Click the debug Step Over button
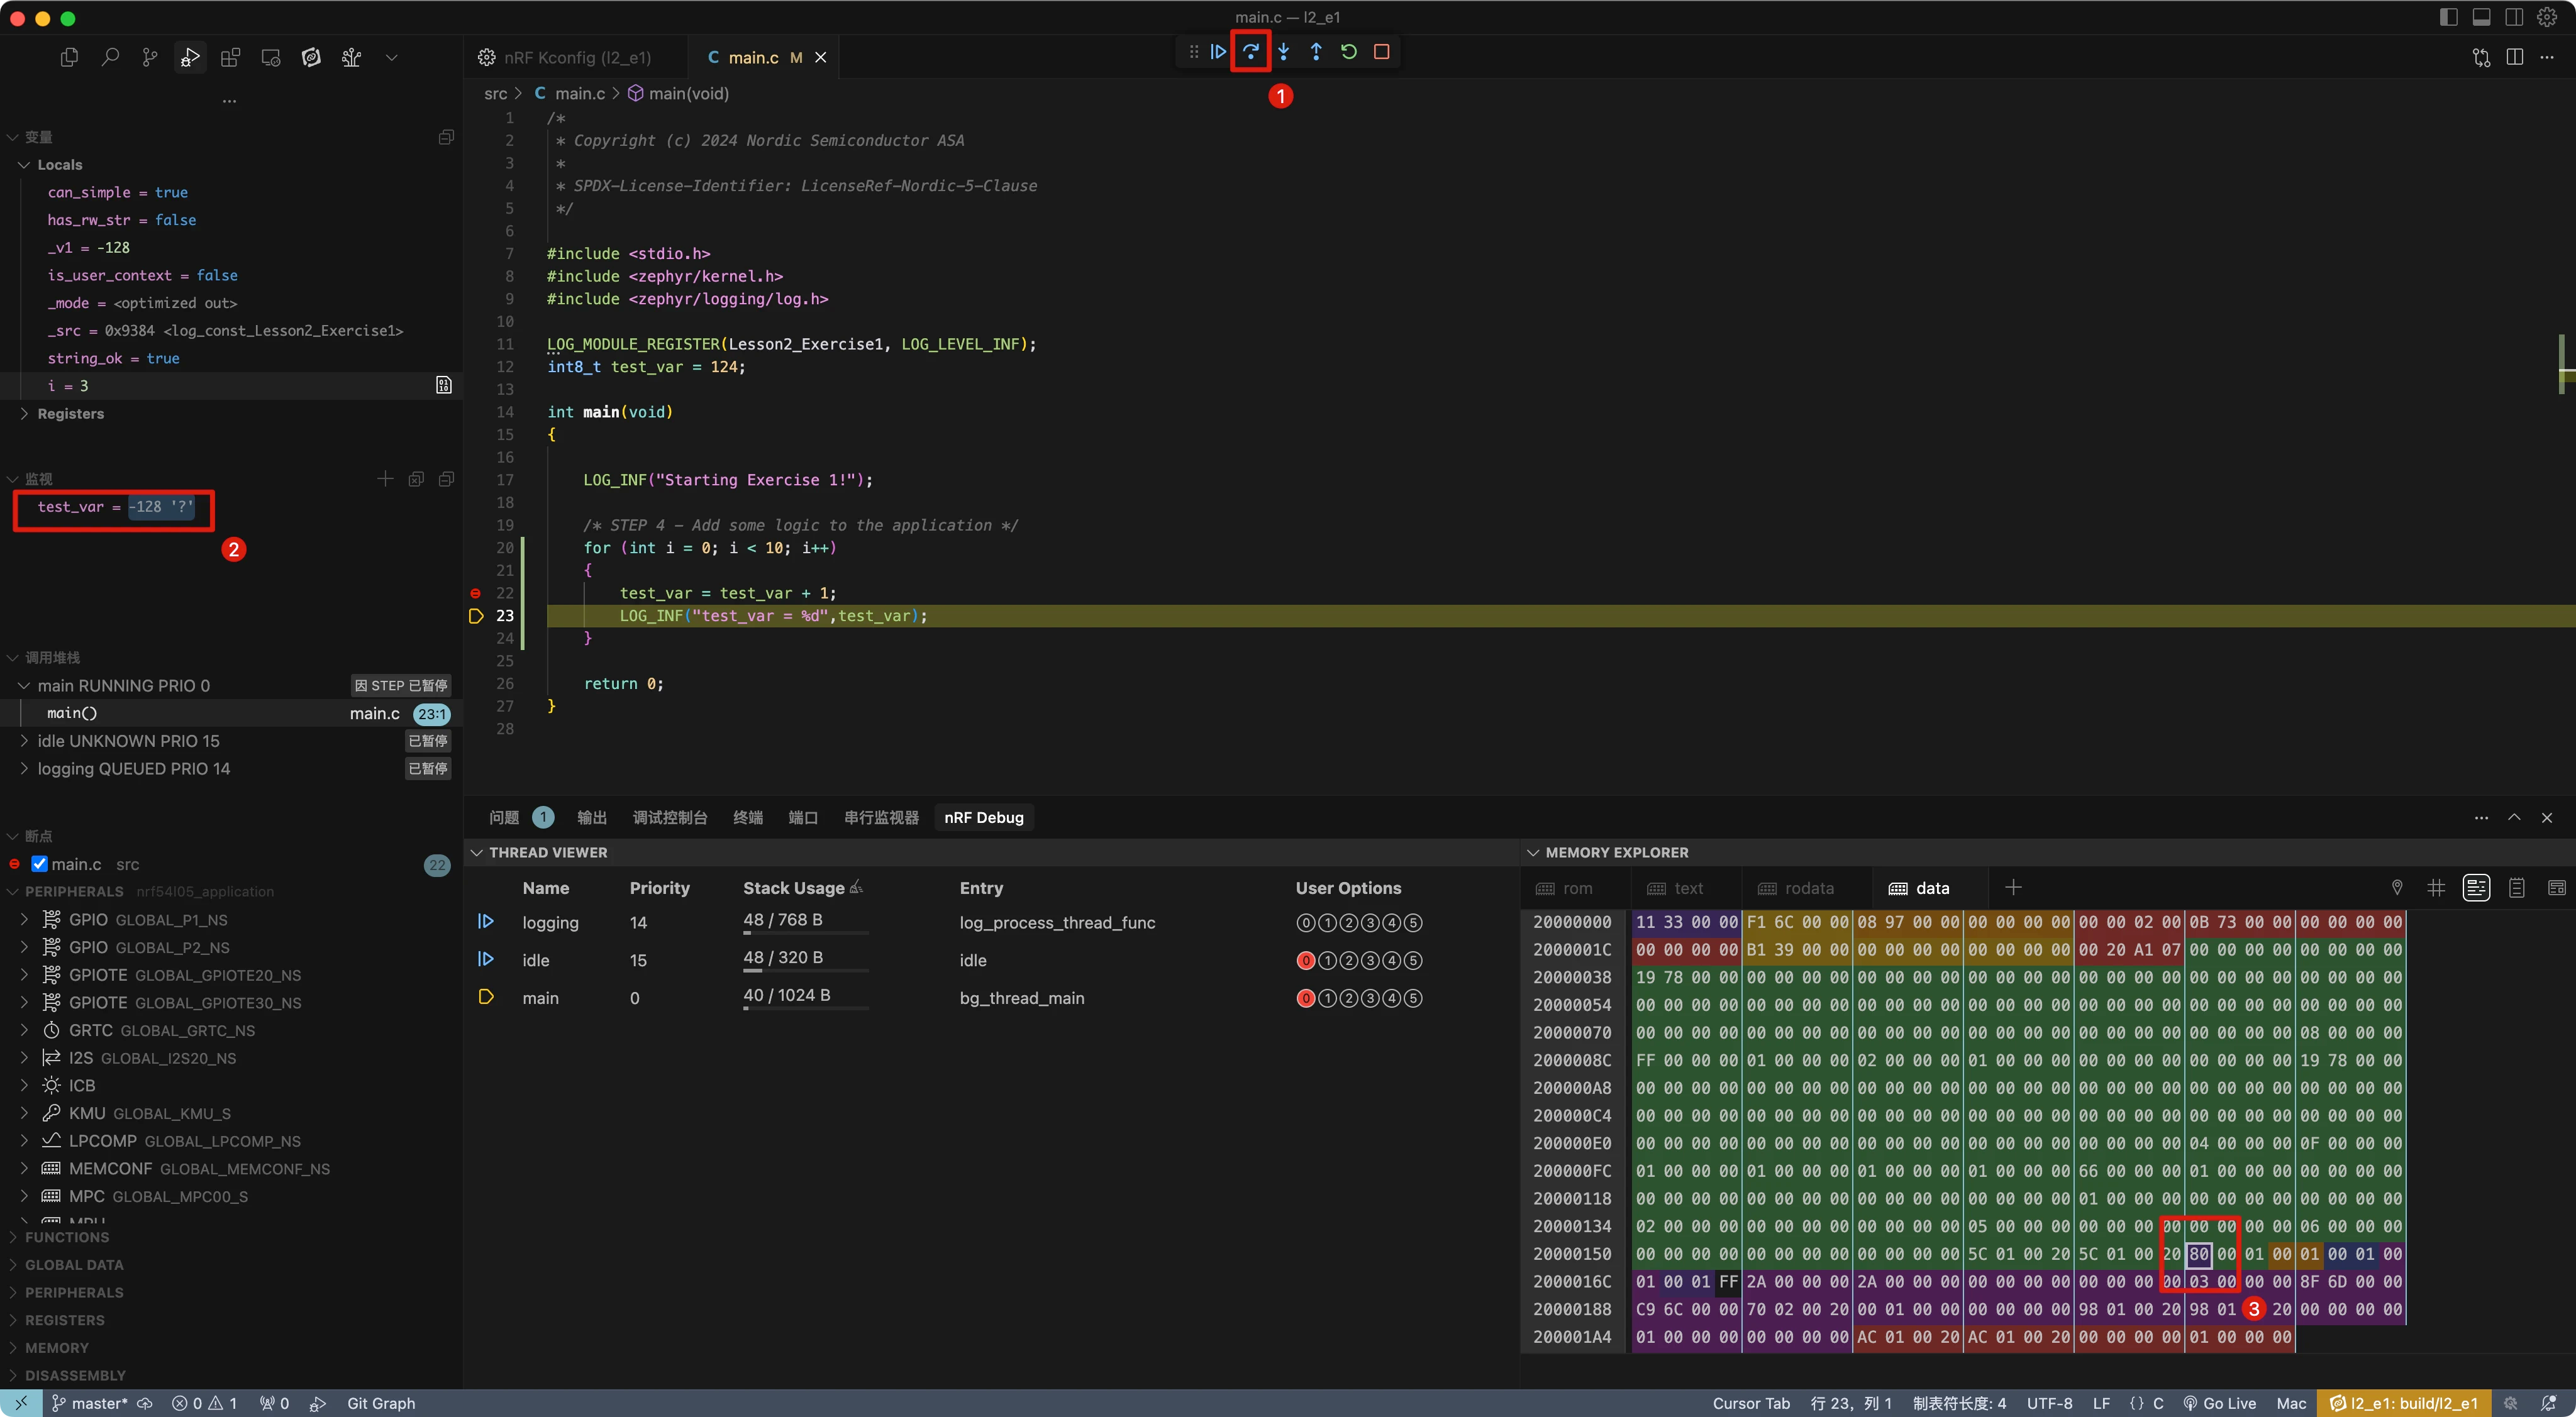 (x=1250, y=52)
